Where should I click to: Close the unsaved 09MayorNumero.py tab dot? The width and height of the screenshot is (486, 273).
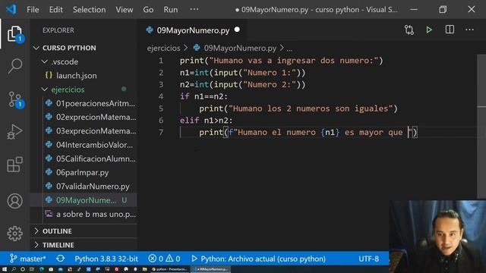(237, 30)
